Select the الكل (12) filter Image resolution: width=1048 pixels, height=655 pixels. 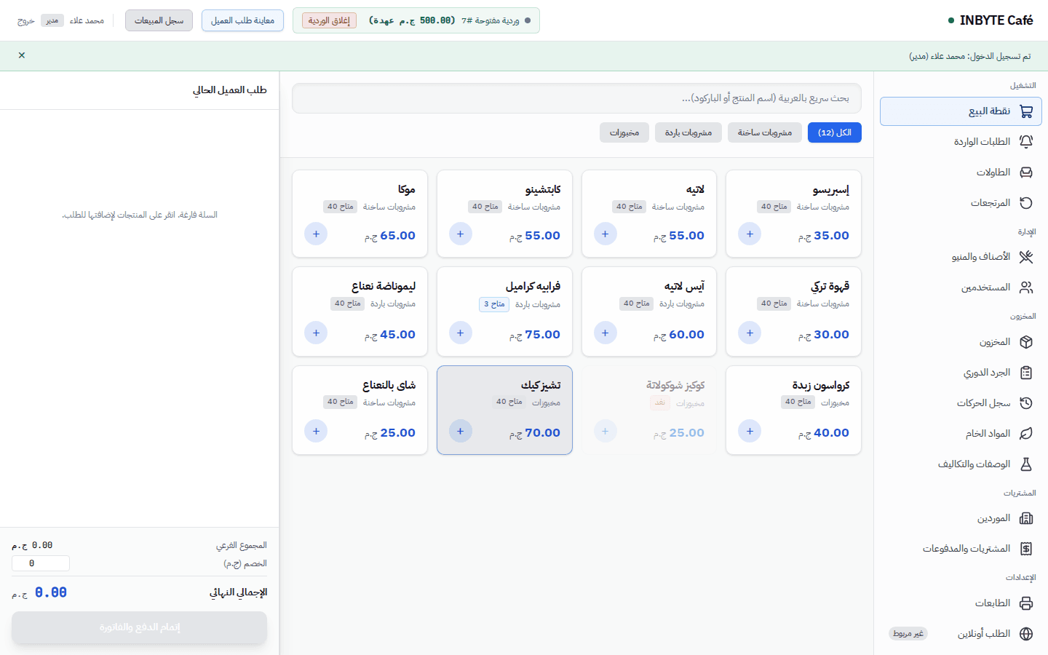835,132
